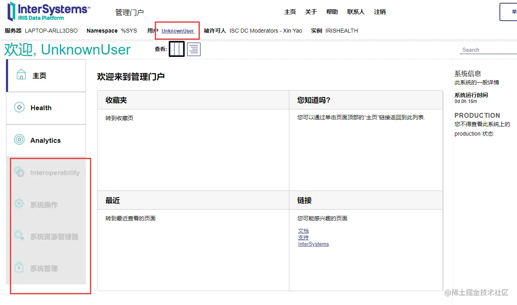Image resolution: width=517 pixels, height=305 pixels.
Task: Click the 转到最近查看的页面 text
Action: click(131, 218)
